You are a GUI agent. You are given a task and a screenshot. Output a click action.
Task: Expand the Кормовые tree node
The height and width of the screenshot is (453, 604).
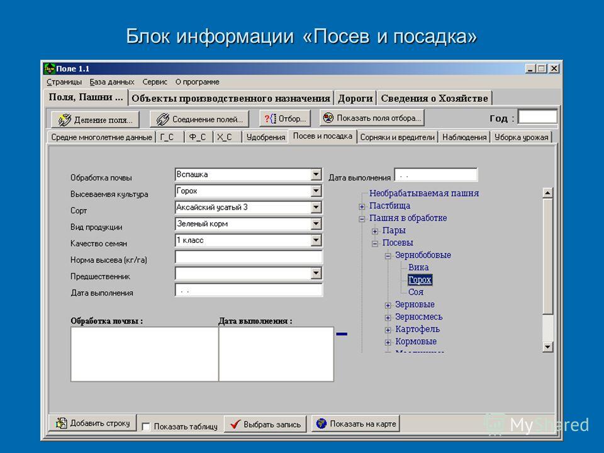coord(388,342)
